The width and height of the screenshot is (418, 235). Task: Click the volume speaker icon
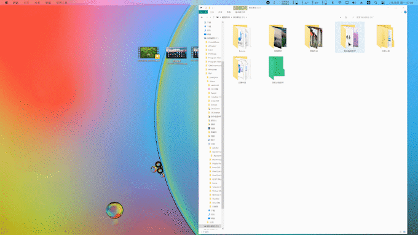(354, 2)
